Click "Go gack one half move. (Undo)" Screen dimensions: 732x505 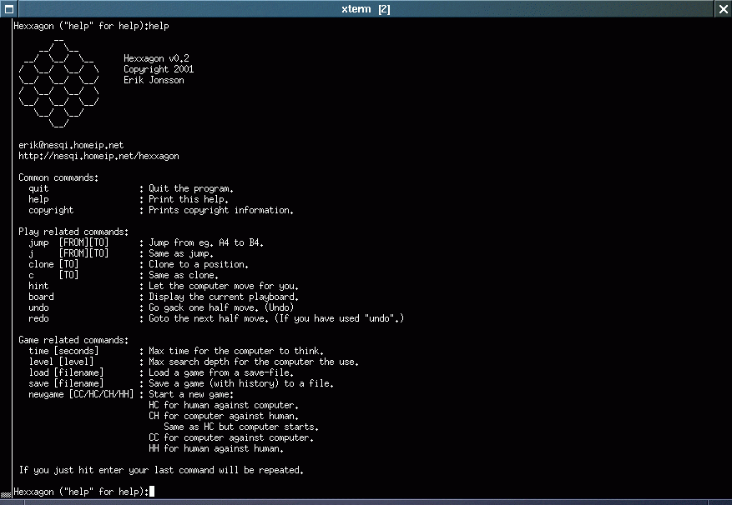click(221, 307)
